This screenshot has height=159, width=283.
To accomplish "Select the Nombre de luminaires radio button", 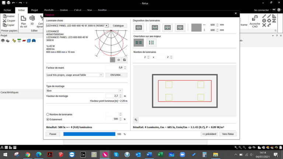I will coord(48,114).
